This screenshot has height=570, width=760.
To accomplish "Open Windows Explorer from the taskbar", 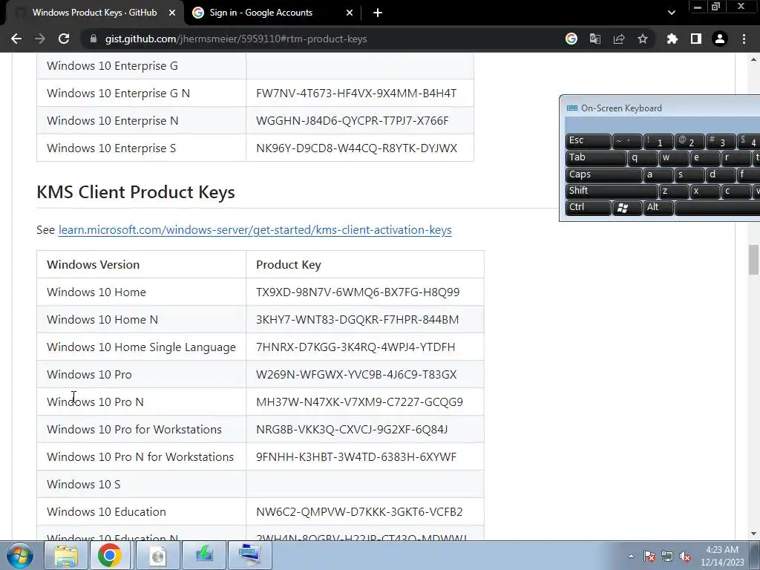I will point(66,555).
